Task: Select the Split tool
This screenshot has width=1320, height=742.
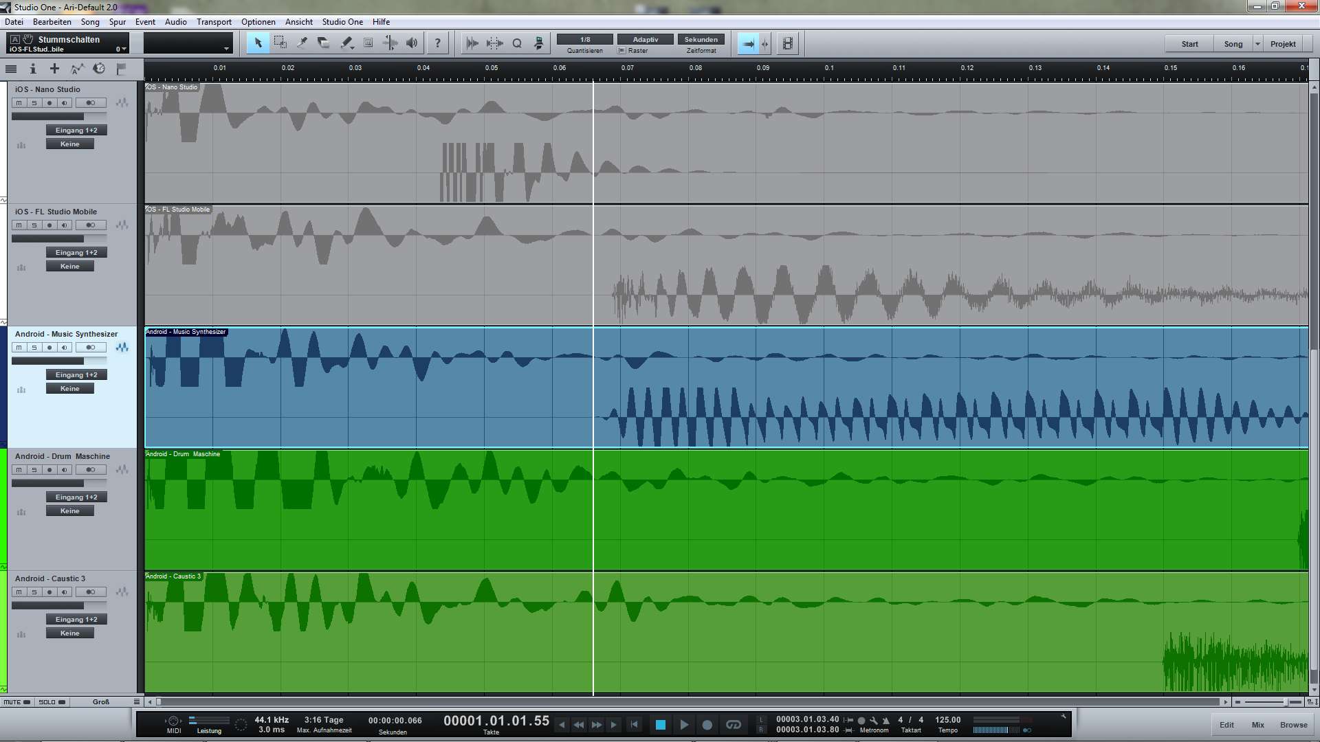Action: pos(302,43)
